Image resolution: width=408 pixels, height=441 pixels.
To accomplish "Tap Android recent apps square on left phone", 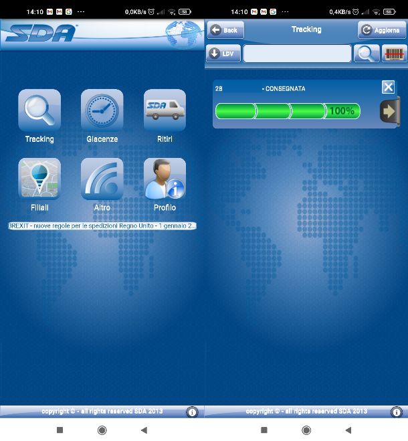I will click(x=60, y=430).
